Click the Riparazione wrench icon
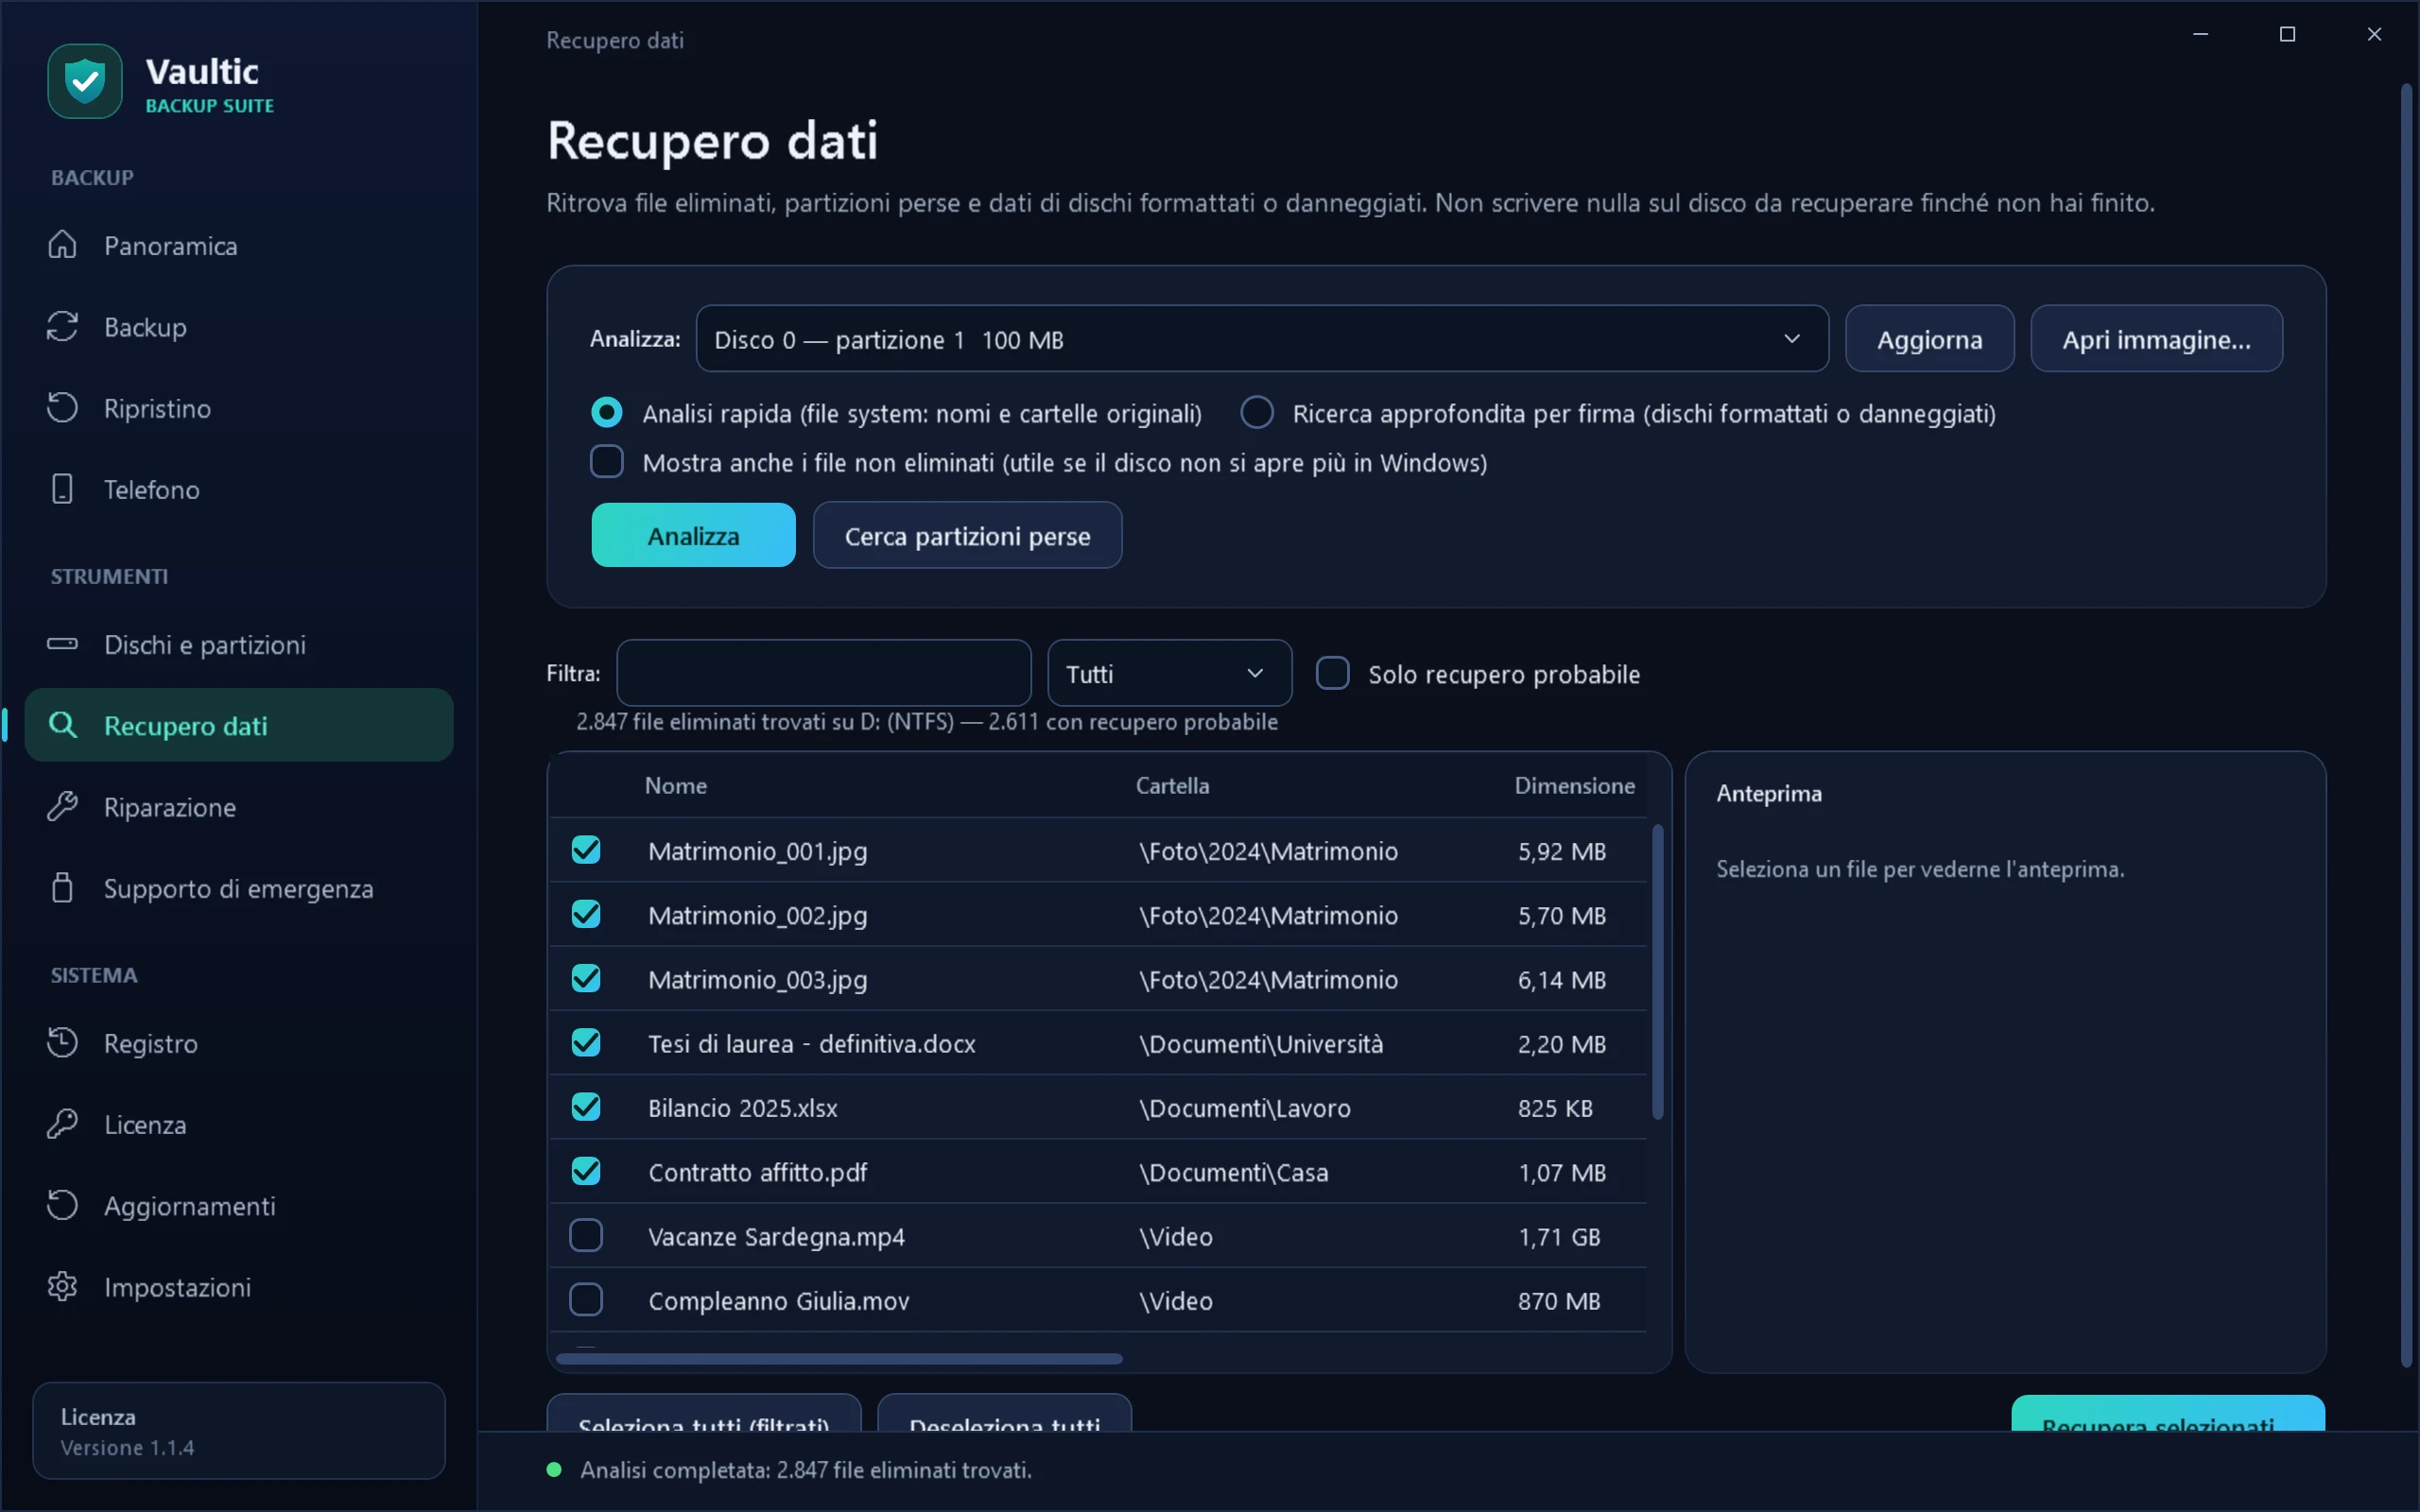This screenshot has height=1512, width=2420. 62,807
